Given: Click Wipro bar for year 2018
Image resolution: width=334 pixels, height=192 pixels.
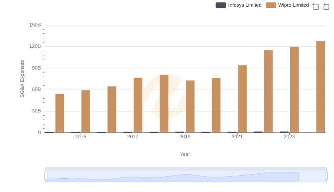Looking at the screenshot, I should (164, 104).
